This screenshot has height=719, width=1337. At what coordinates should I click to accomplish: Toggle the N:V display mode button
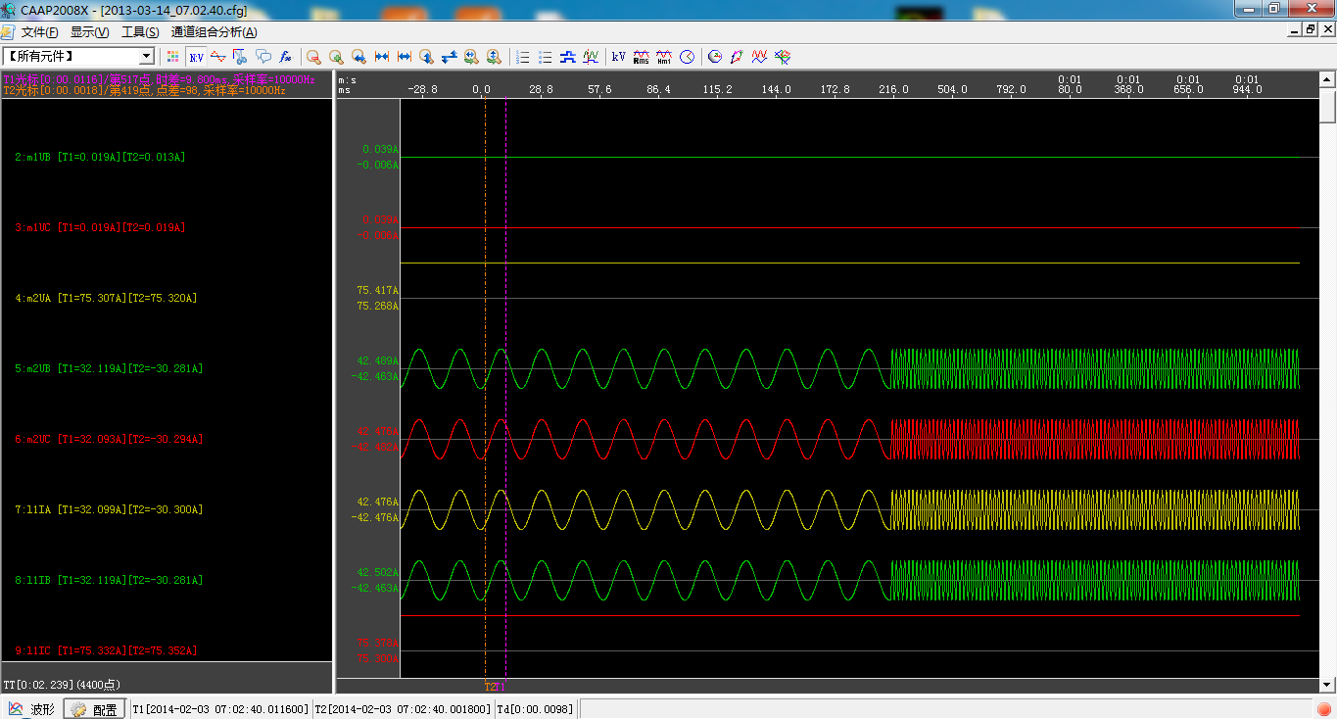coord(197,57)
